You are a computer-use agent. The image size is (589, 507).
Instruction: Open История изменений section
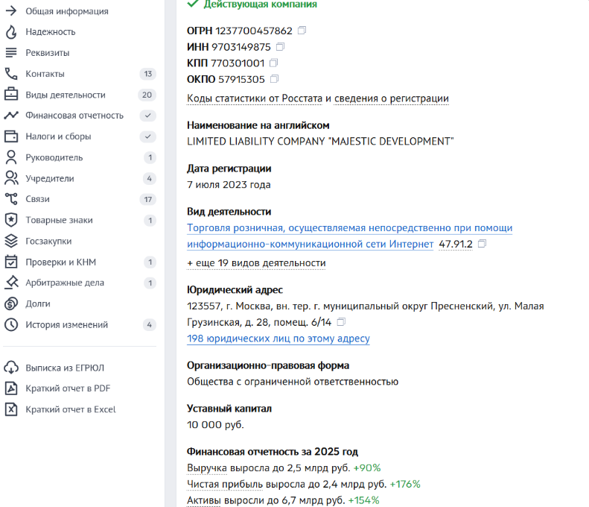pyautogui.click(x=66, y=324)
